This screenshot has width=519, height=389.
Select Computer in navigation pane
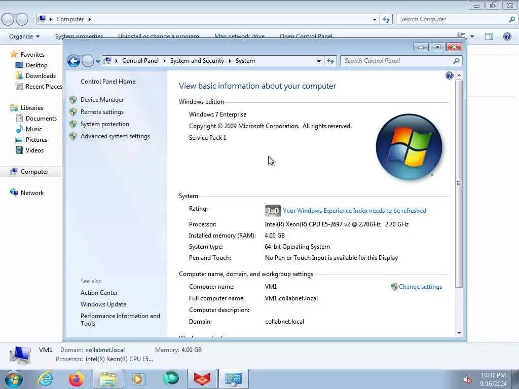pos(34,172)
